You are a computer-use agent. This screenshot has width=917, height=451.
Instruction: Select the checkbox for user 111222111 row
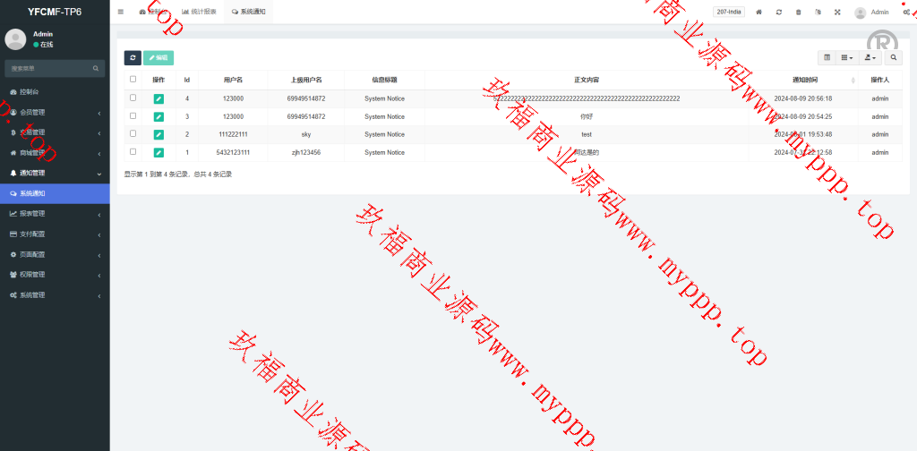tap(133, 134)
